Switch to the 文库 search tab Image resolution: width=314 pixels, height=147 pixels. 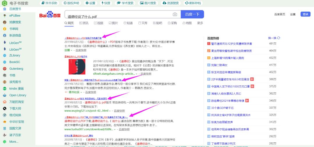[x=142, y=23]
